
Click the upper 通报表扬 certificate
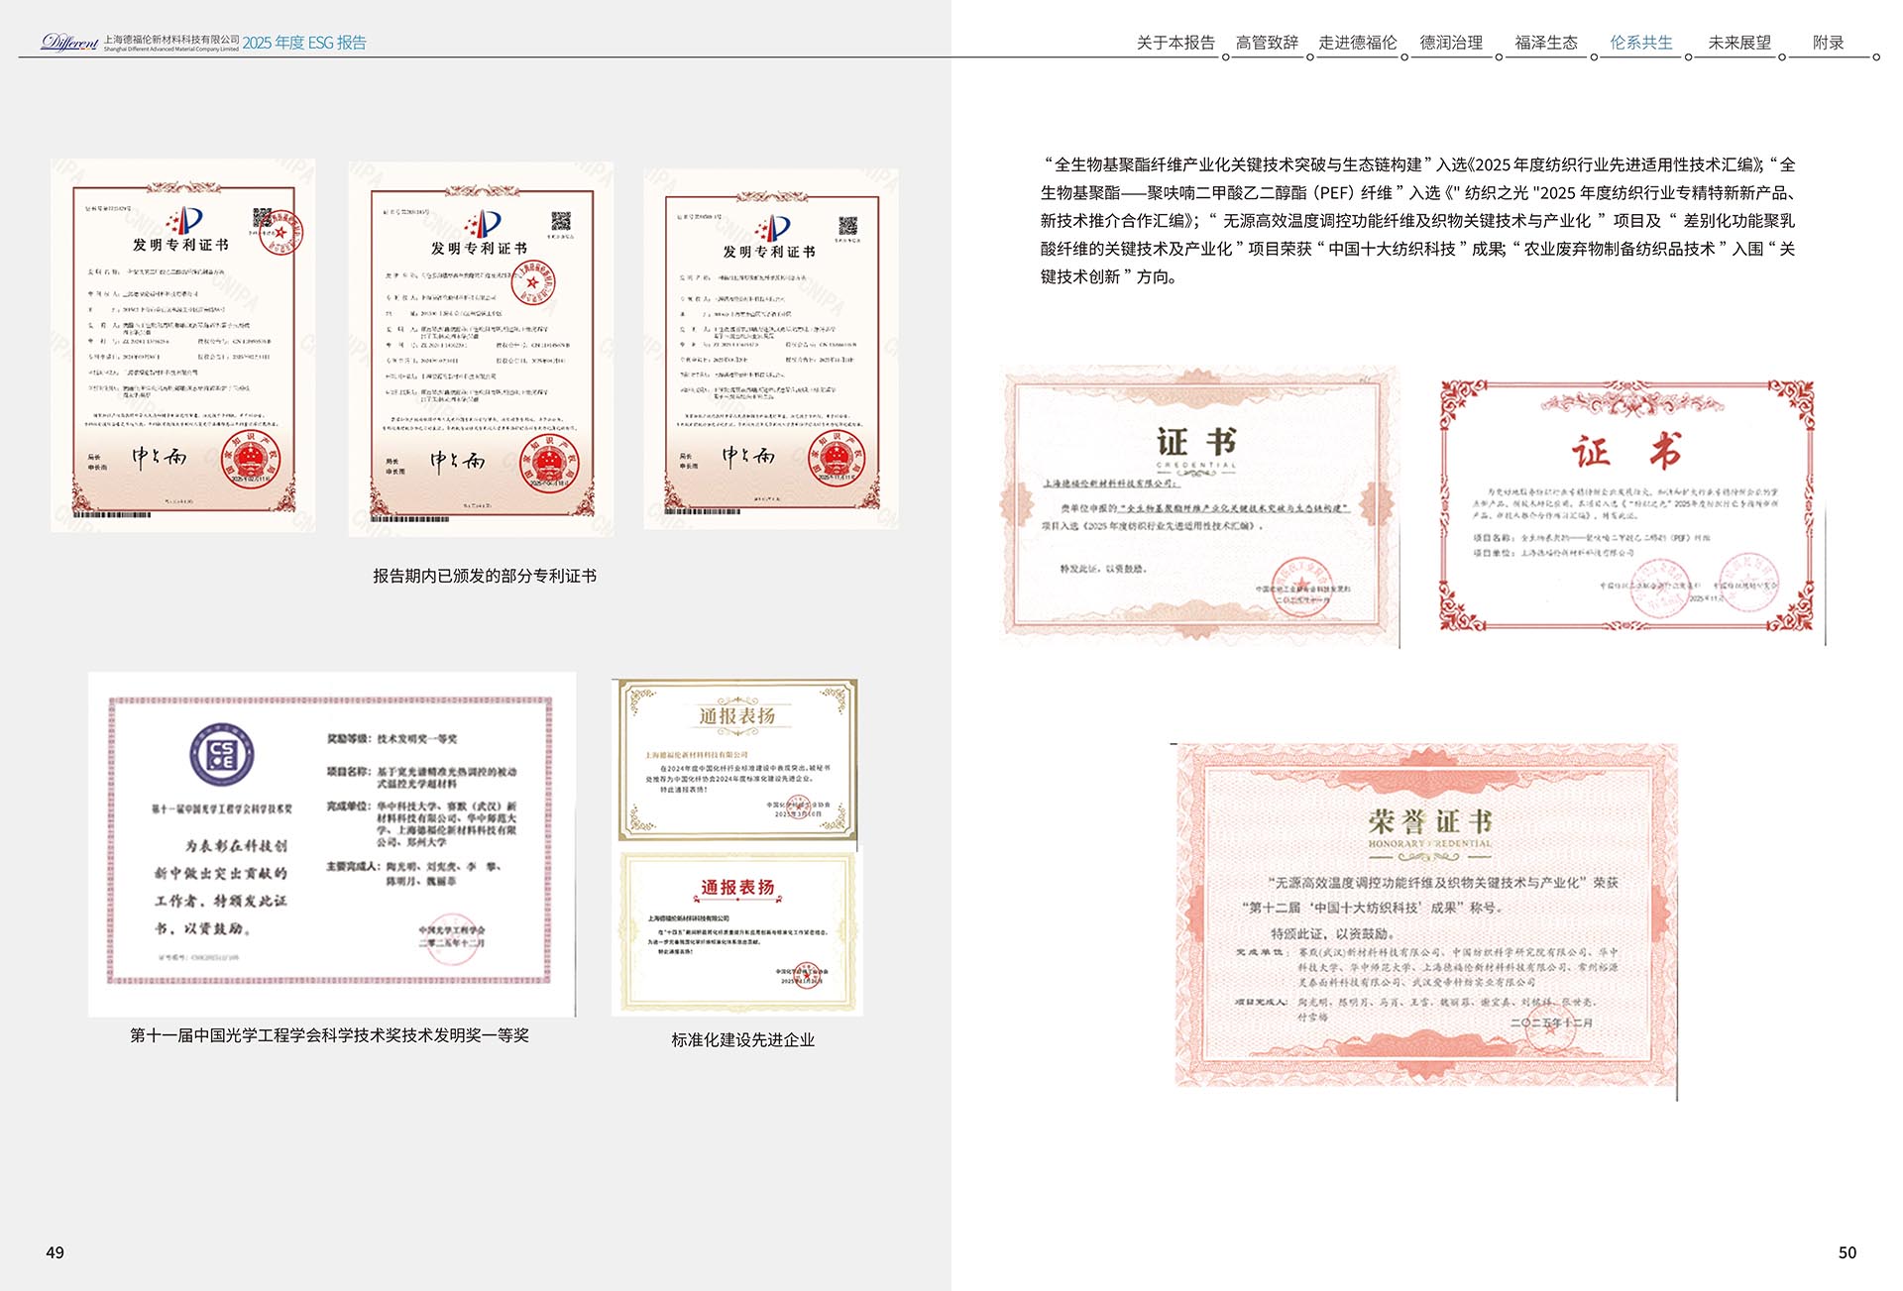737,760
